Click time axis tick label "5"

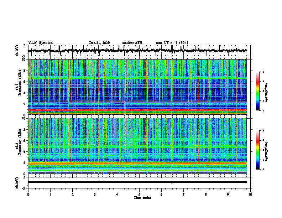pos(139,194)
